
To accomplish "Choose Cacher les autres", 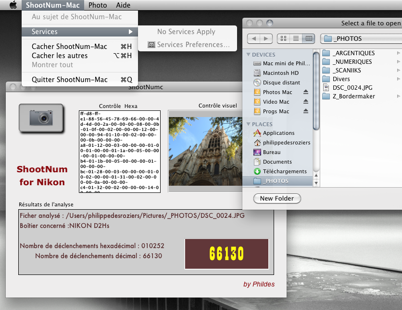I will tap(80, 56).
